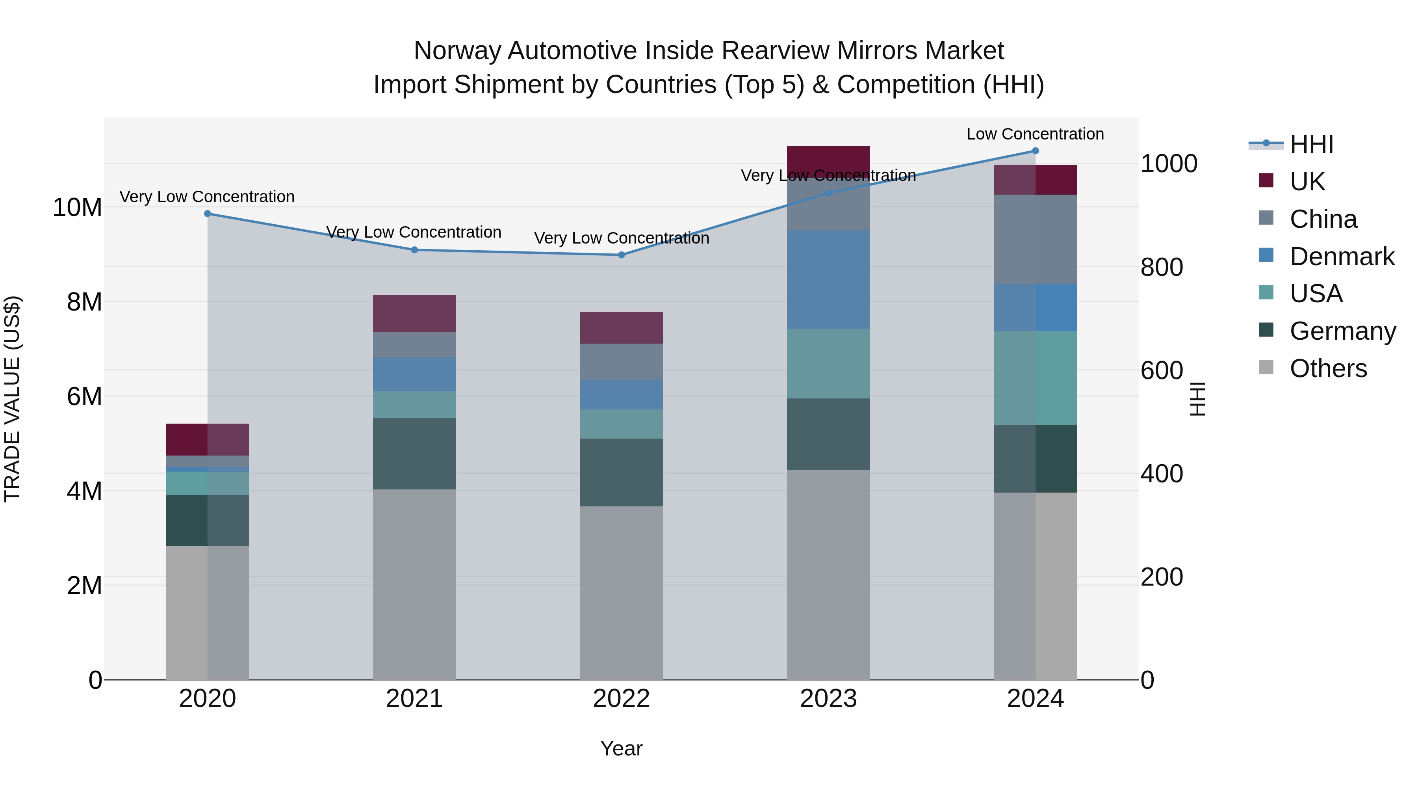Click the HHI data point for 2020
Viewport: 1418px width, 798px height.
click(x=208, y=214)
